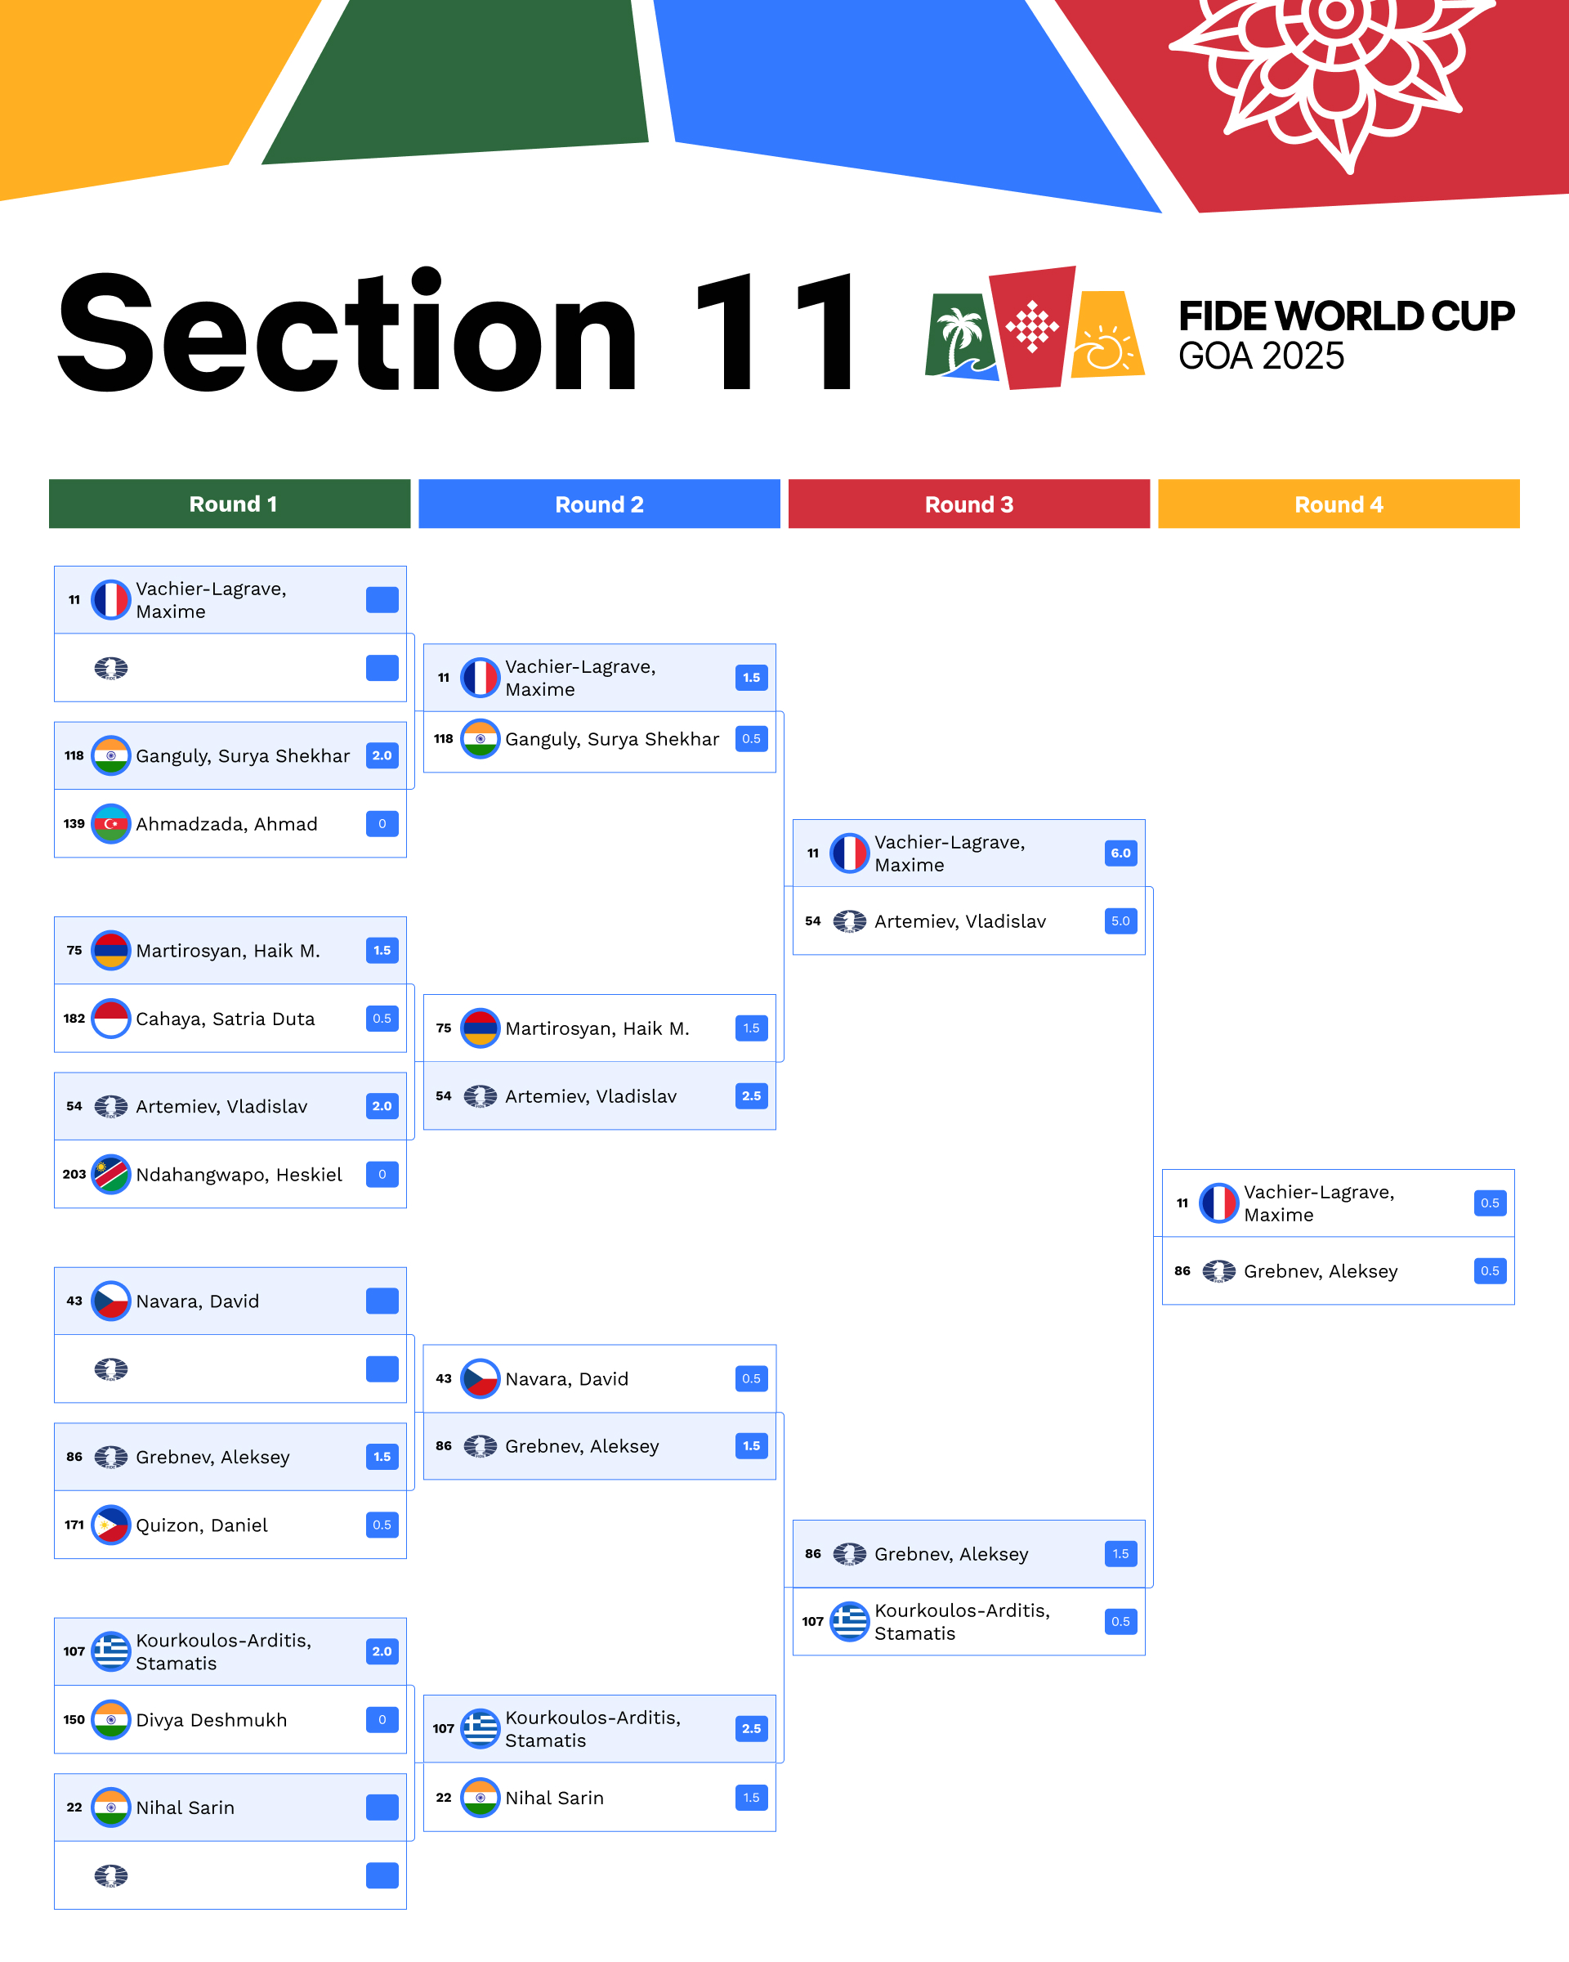Open Grebnev, Aleksey entry in Round 4

click(1339, 1271)
